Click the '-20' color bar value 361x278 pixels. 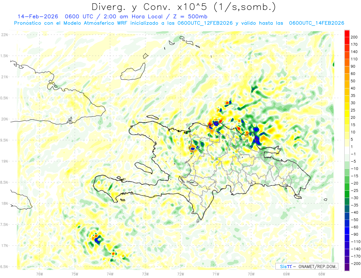tap(354, 183)
